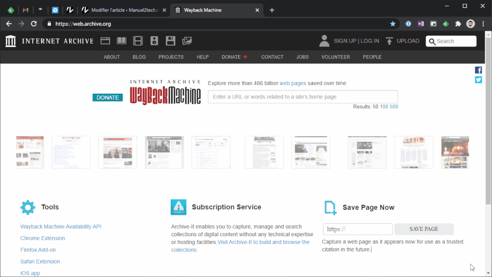Open Chrome Extension link

[43, 238]
